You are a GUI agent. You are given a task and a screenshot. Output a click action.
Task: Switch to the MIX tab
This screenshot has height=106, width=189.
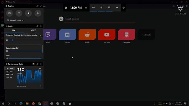coord(14,30)
